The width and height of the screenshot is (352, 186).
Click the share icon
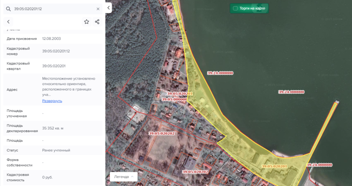point(97,22)
